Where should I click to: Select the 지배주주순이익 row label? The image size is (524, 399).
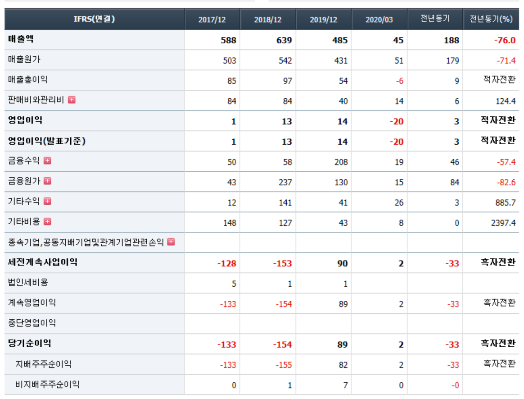tap(44, 364)
